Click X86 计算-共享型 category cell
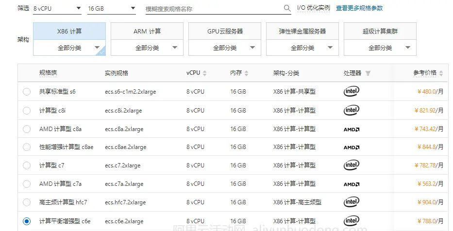 294,92
